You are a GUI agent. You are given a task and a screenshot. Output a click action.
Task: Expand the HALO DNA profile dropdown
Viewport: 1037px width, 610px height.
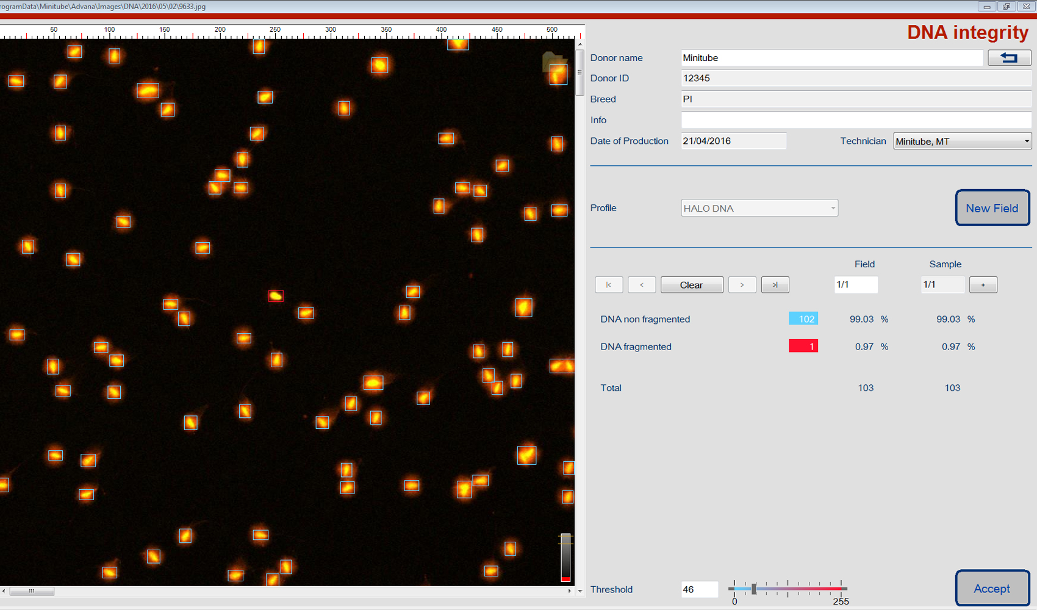tap(759, 208)
